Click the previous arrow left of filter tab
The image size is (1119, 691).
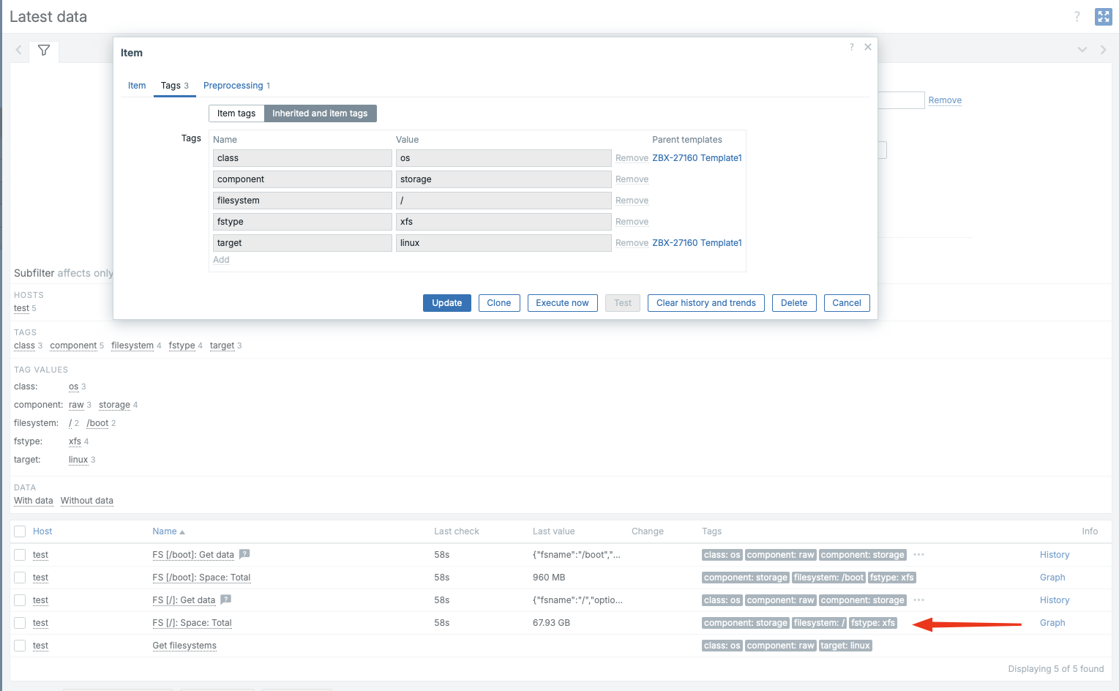pos(19,51)
